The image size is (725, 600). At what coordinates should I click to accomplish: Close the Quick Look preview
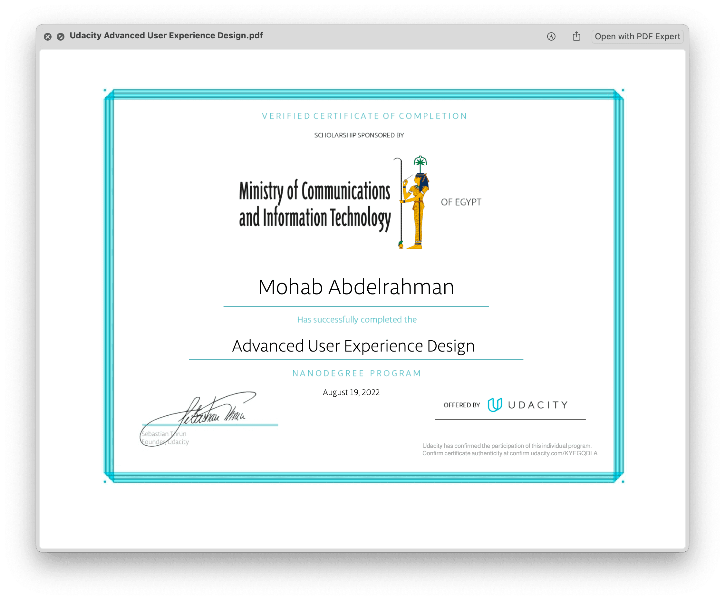click(x=48, y=37)
